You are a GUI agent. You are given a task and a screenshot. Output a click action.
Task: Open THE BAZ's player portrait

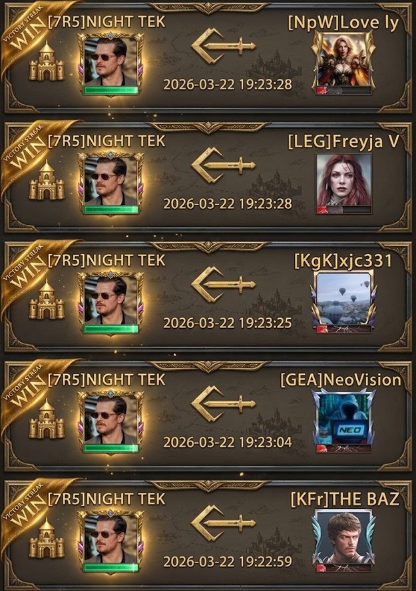click(344, 540)
